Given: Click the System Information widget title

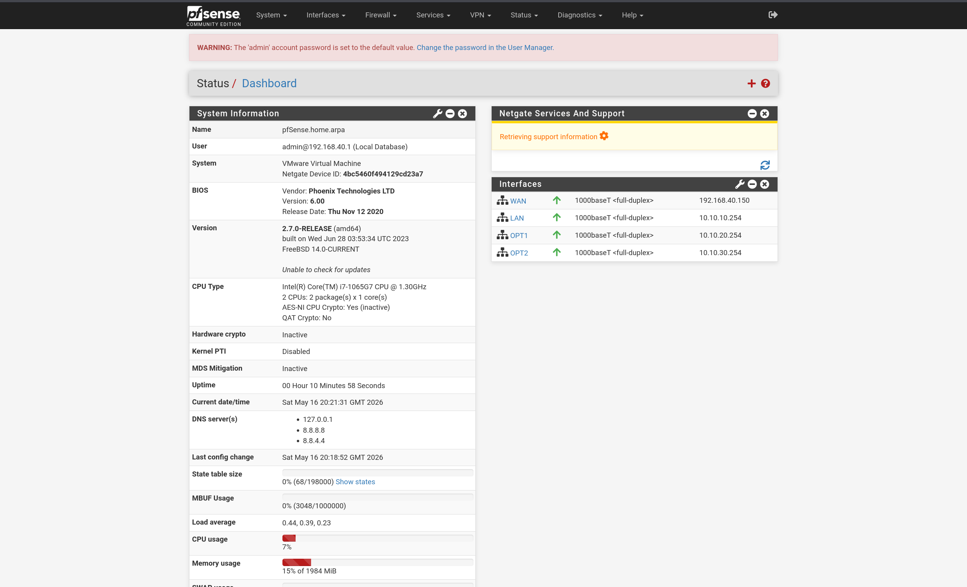Looking at the screenshot, I should pos(238,114).
